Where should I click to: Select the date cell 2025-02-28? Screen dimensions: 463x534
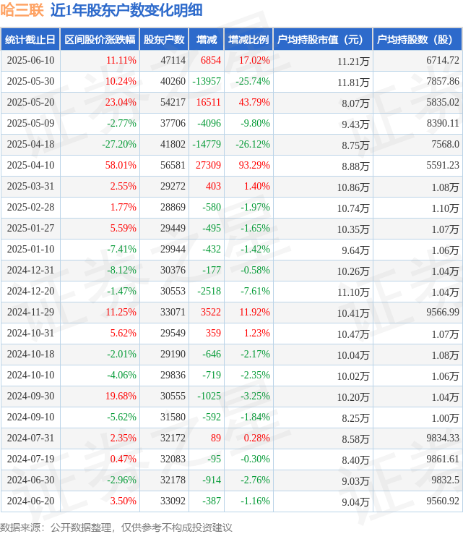[30, 207]
